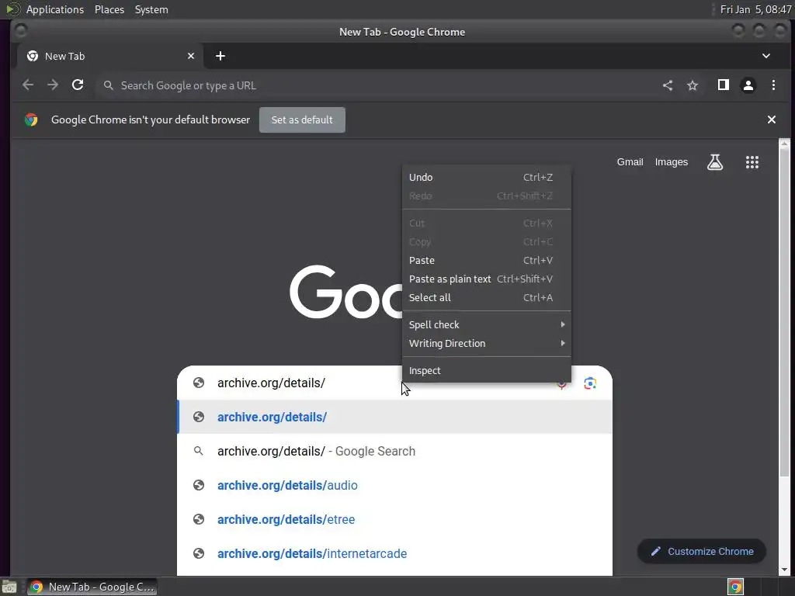Image resolution: width=795 pixels, height=596 pixels.
Task: Click the Set as default button
Action: 302,120
